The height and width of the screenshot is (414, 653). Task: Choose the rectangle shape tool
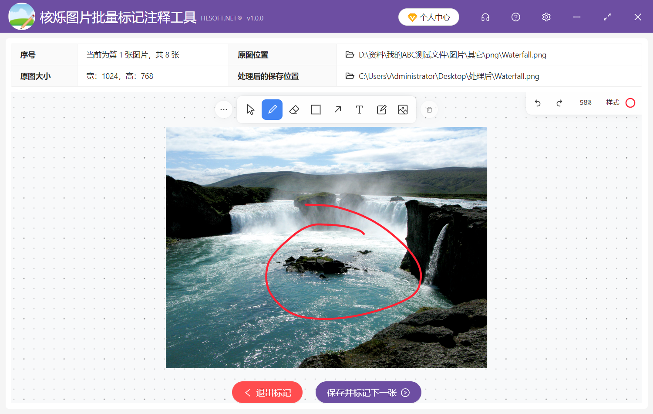tap(316, 109)
